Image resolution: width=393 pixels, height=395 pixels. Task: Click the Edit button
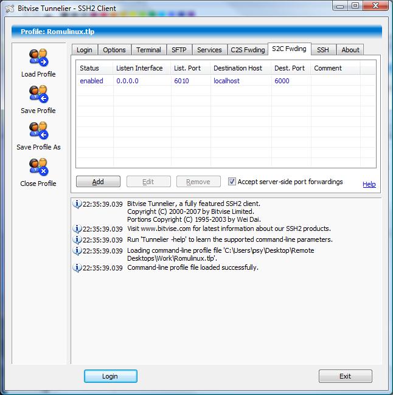148,182
